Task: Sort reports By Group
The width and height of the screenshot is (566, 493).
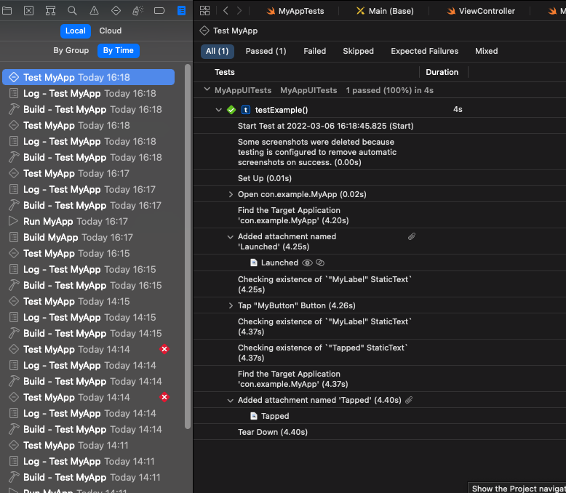Action: pyautogui.click(x=71, y=50)
